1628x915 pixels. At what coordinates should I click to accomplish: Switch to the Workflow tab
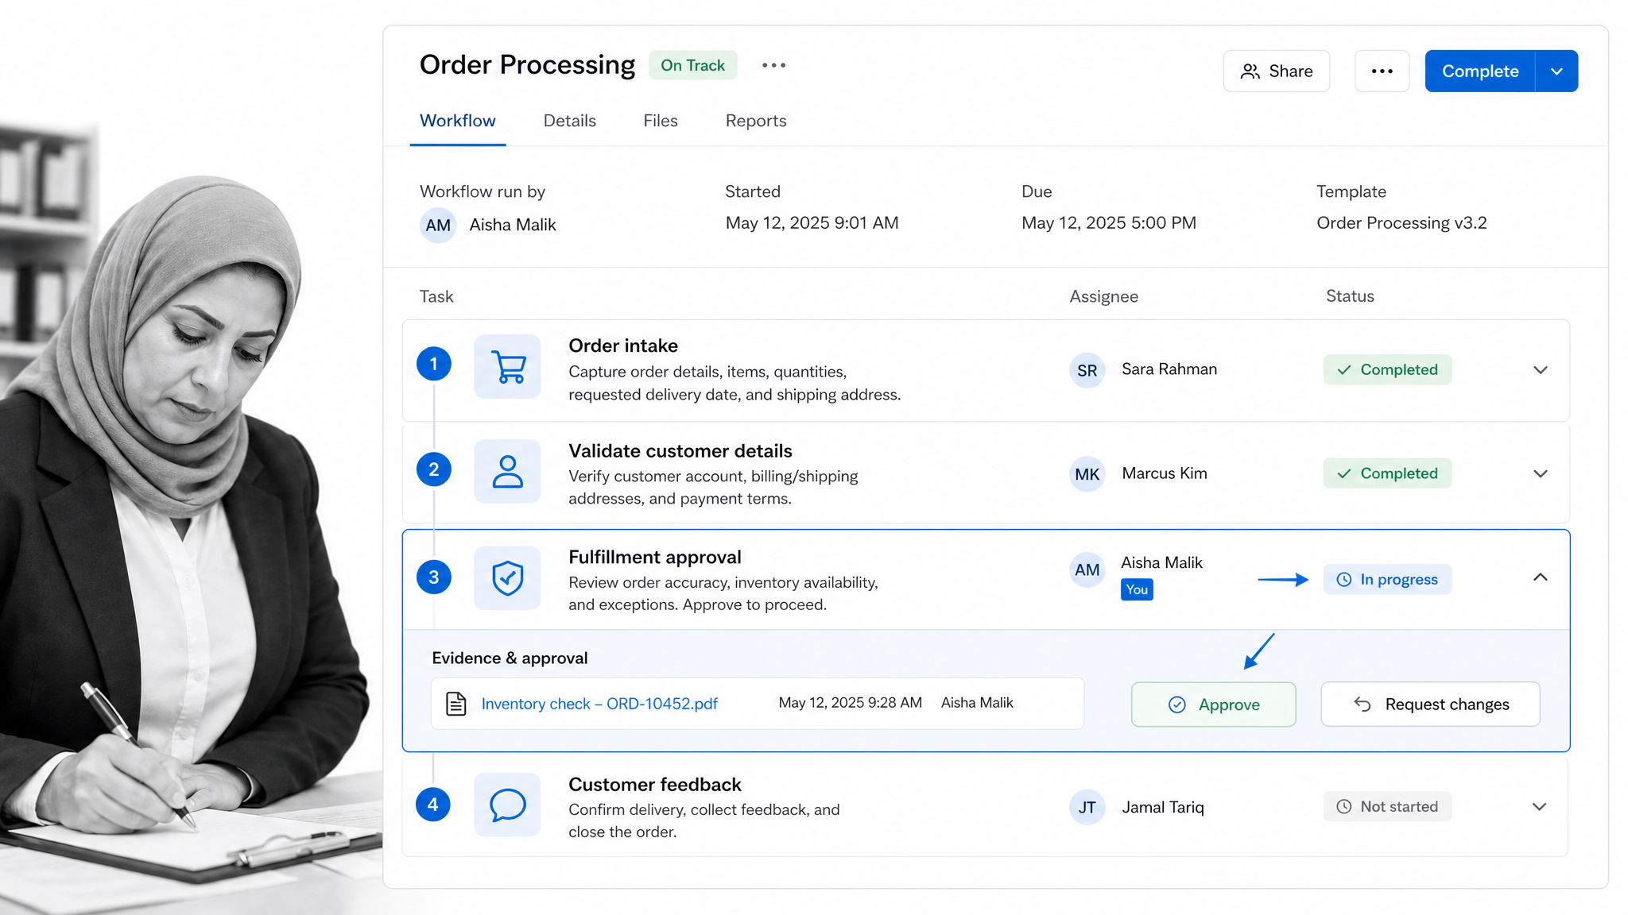pyautogui.click(x=458, y=121)
